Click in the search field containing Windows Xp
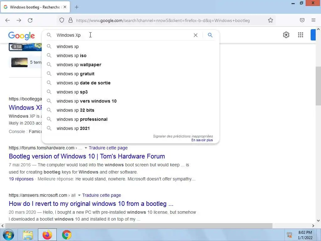The image size is (321, 241). (x=123, y=35)
